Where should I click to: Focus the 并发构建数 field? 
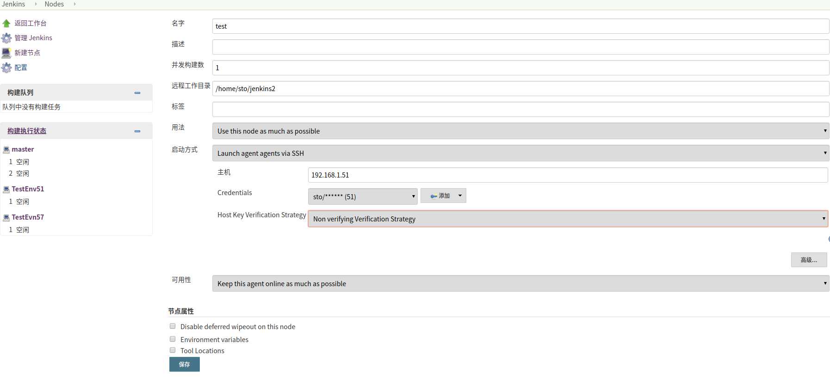(x=520, y=68)
